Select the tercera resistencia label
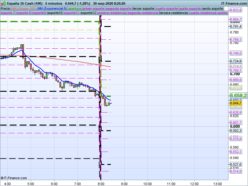This screenshot has width=248, height=186. coord(173,13)
